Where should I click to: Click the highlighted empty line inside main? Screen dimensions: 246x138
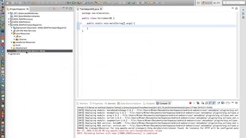tap(159, 26)
